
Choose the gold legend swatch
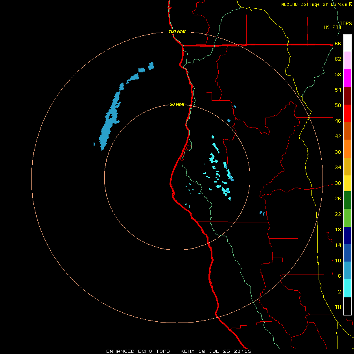coord(347,166)
